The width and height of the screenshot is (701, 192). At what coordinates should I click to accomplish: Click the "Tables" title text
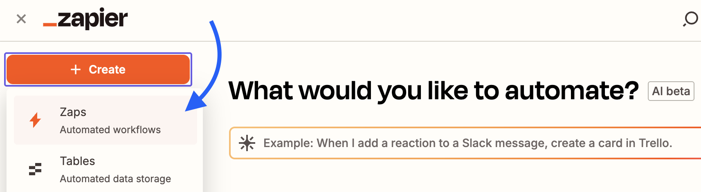(77, 161)
